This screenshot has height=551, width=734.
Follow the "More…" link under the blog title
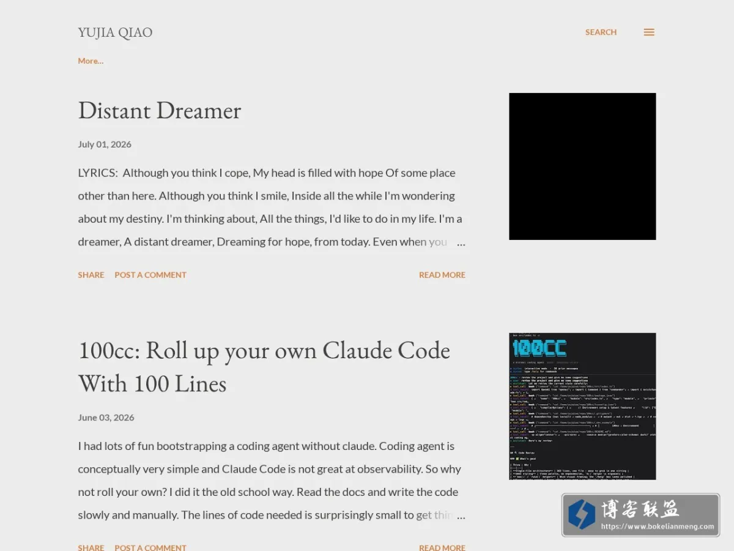pyautogui.click(x=91, y=61)
